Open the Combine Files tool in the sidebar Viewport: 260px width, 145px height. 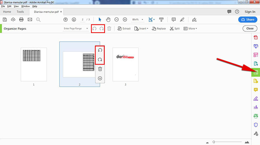[255, 46]
